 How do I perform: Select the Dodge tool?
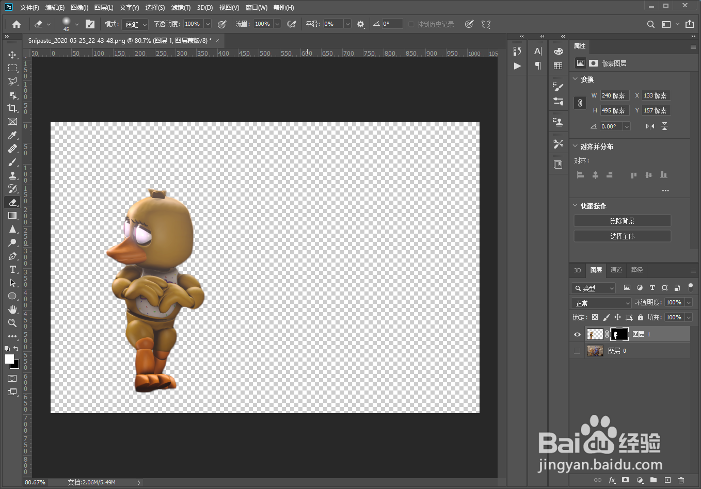click(x=12, y=242)
